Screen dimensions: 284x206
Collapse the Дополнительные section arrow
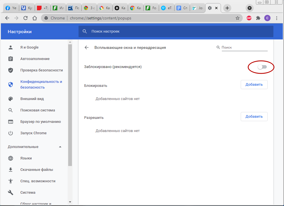coord(60,147)
